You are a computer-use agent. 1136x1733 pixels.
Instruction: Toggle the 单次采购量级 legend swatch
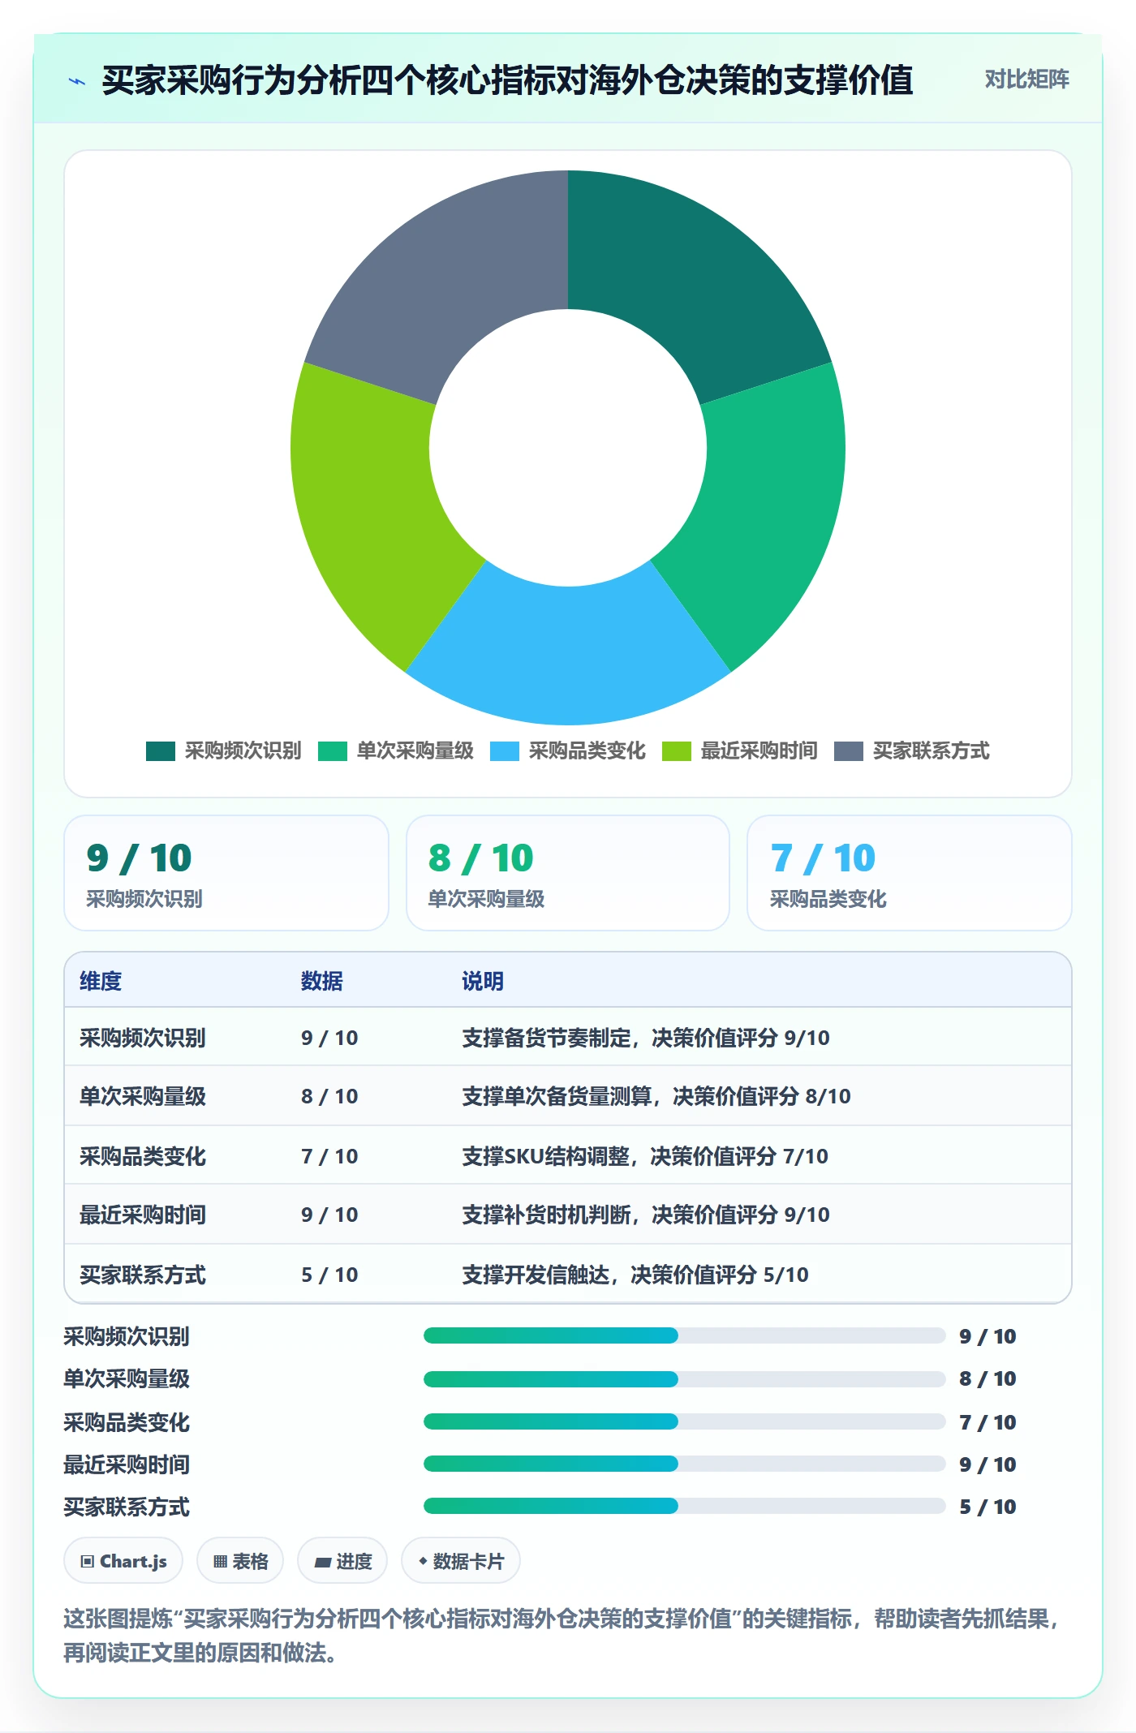point(333,751)
